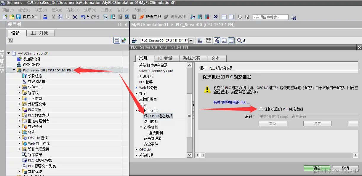Click the Print icon on the toolbar
This screenshot has height=176, width=362.
[45, 17]
